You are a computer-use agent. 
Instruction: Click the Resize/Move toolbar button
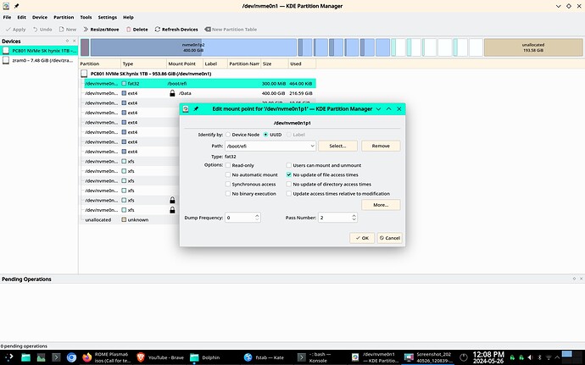coord(101,30)
